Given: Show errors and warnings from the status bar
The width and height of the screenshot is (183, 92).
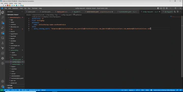Looking at the screenshot, I should [24, 90].
